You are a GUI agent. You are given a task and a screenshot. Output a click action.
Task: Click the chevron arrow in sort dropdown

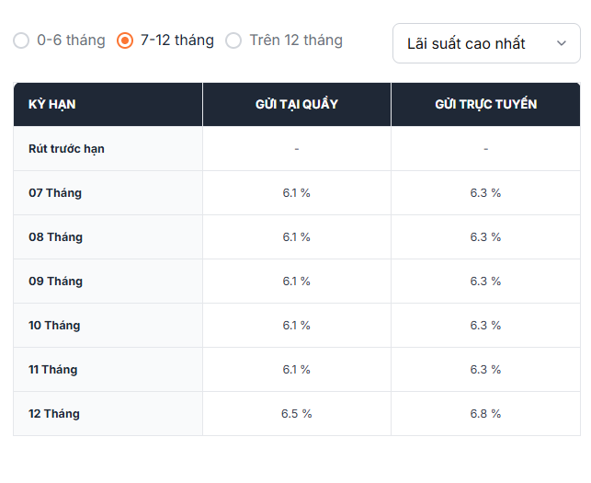coord(562,43)
